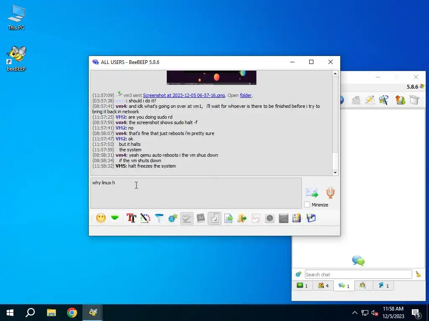Select the chat bubbles tab showing 1
Viewport: 429px width, 321px height.
tap(344, 285)
